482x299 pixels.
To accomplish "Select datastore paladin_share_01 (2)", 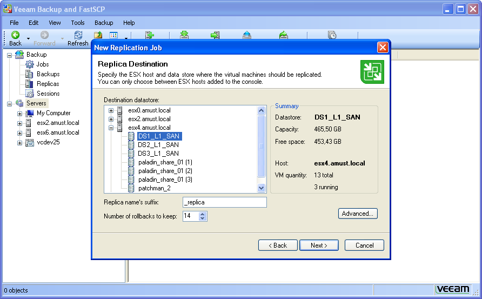I will [165, 171].
